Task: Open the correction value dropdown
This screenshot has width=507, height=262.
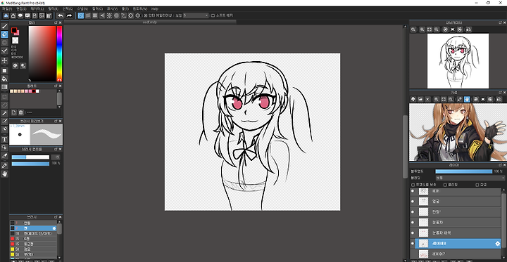Action: 196,15
